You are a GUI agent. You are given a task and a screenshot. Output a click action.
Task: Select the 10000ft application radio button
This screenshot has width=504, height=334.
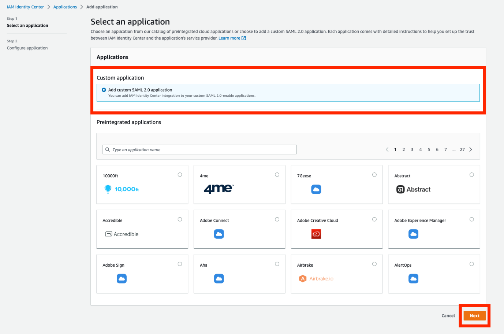click(x=180, y=175)
